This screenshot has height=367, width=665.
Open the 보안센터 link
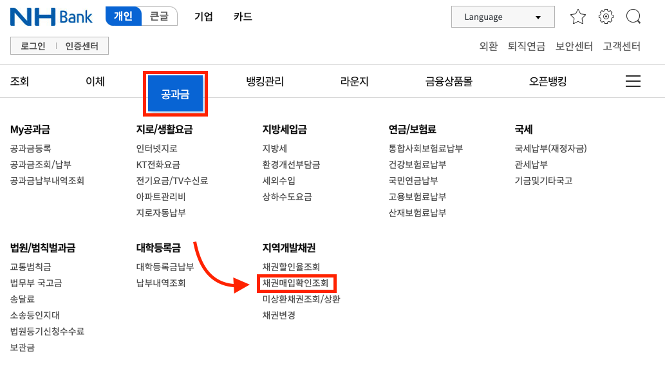[x=574, y=46]
